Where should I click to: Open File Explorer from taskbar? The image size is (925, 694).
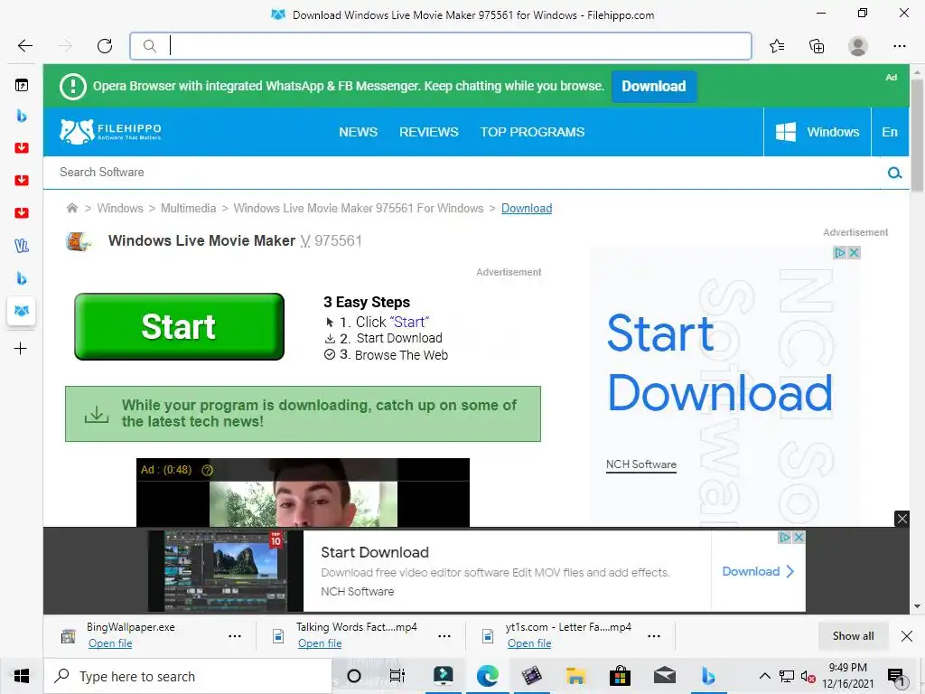coord(575,676)
